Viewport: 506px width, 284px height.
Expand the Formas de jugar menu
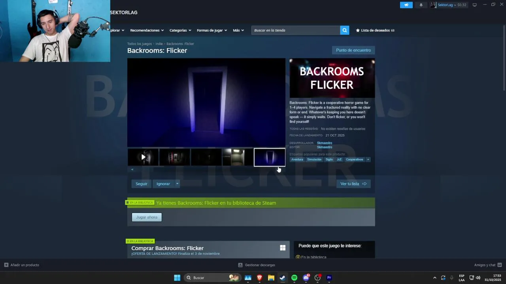click(212, 30)
